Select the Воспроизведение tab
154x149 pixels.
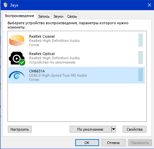20,16
